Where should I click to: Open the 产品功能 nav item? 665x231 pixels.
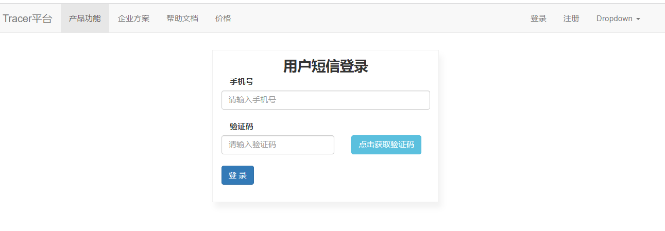pos(84,19)
